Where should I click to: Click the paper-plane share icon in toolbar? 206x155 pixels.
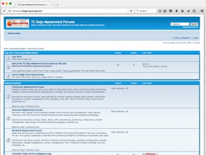188,11
